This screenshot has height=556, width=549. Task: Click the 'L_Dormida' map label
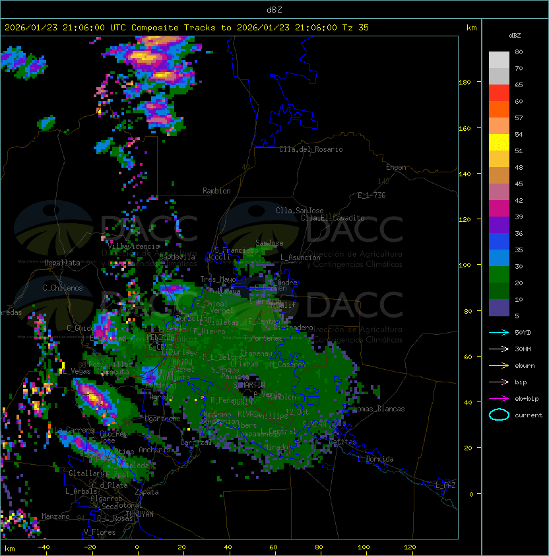pyautogui.click(x=375, y=459)
